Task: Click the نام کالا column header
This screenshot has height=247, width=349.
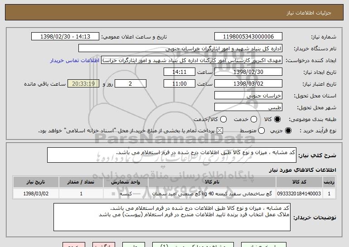Action: click(x=212, y=182)
